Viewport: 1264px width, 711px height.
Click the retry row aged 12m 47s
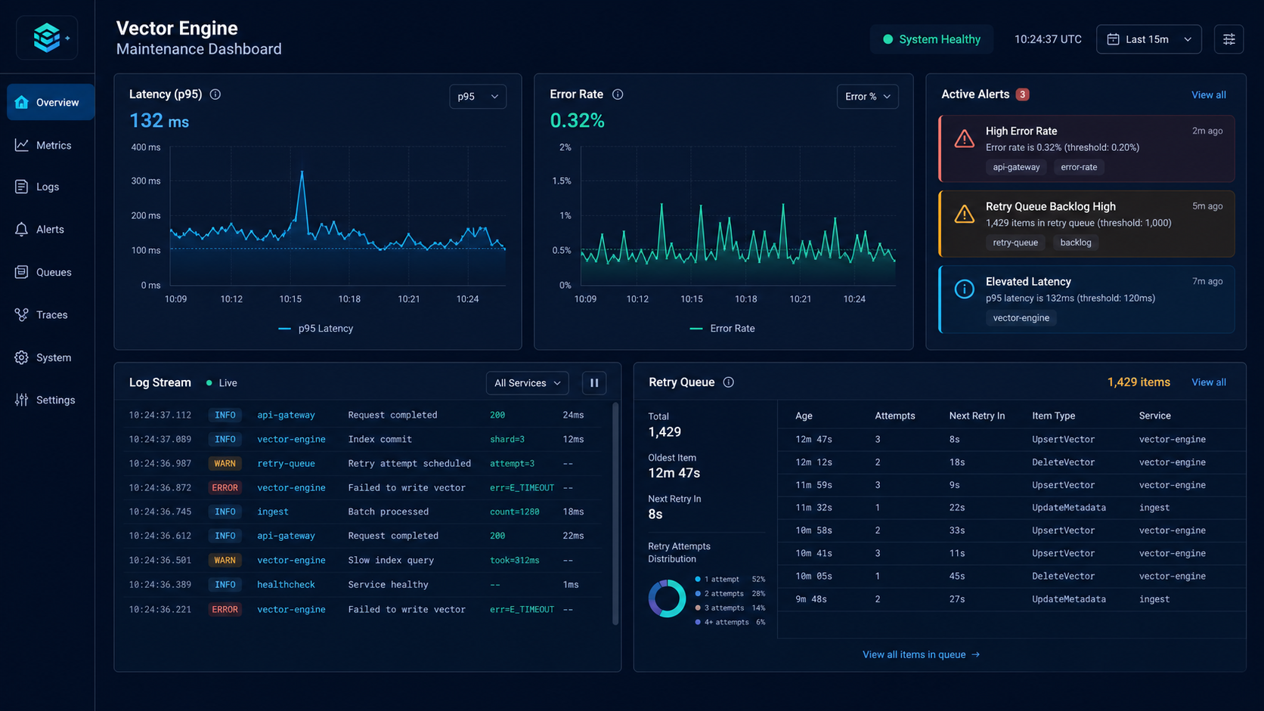tap(1012, 439)
